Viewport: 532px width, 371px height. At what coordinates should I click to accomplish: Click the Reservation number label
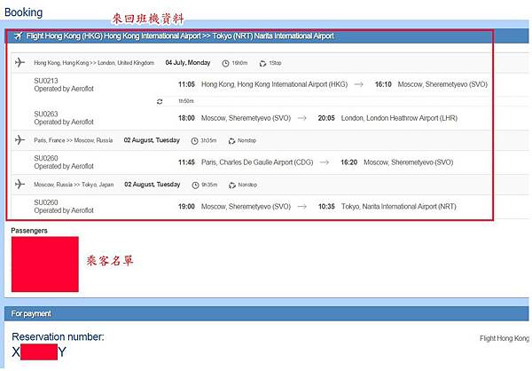[x=58, y=336]
